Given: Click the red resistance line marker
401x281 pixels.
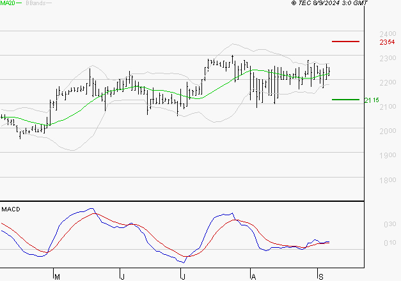Looking at the screenshot, I should [x=345, y=42].
